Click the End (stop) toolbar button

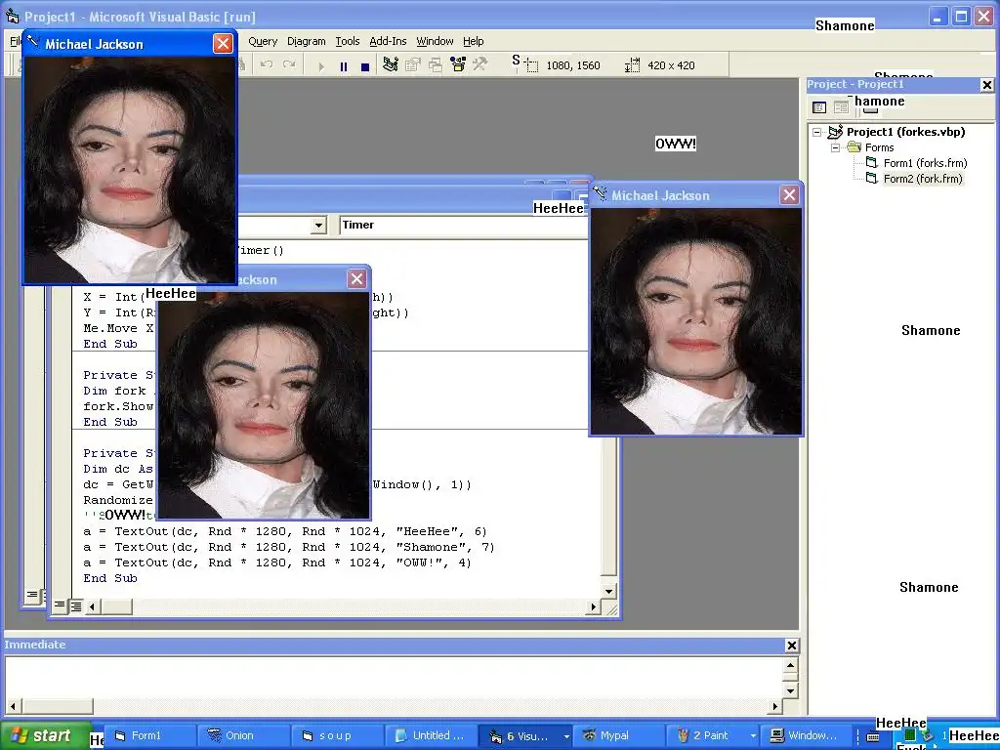pos(365,65)
